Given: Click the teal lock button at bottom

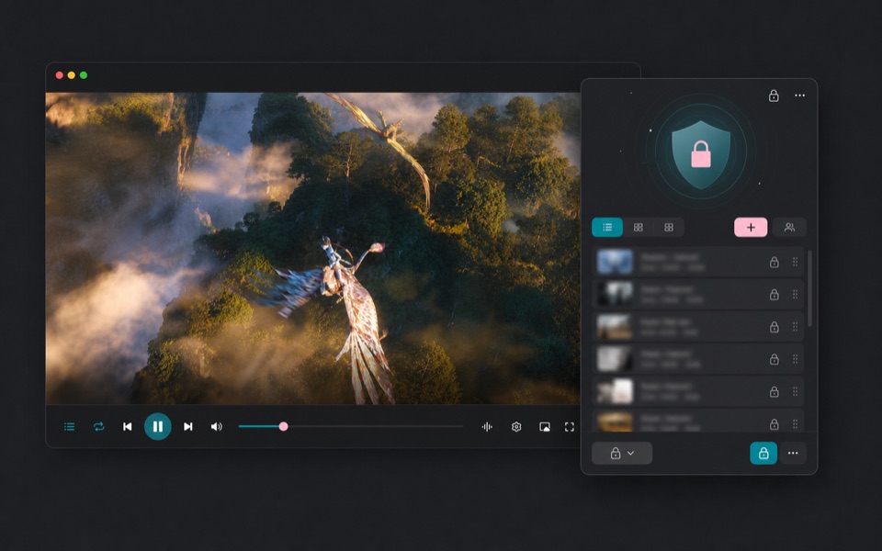Looking at the screenshot, I should 763,453.
